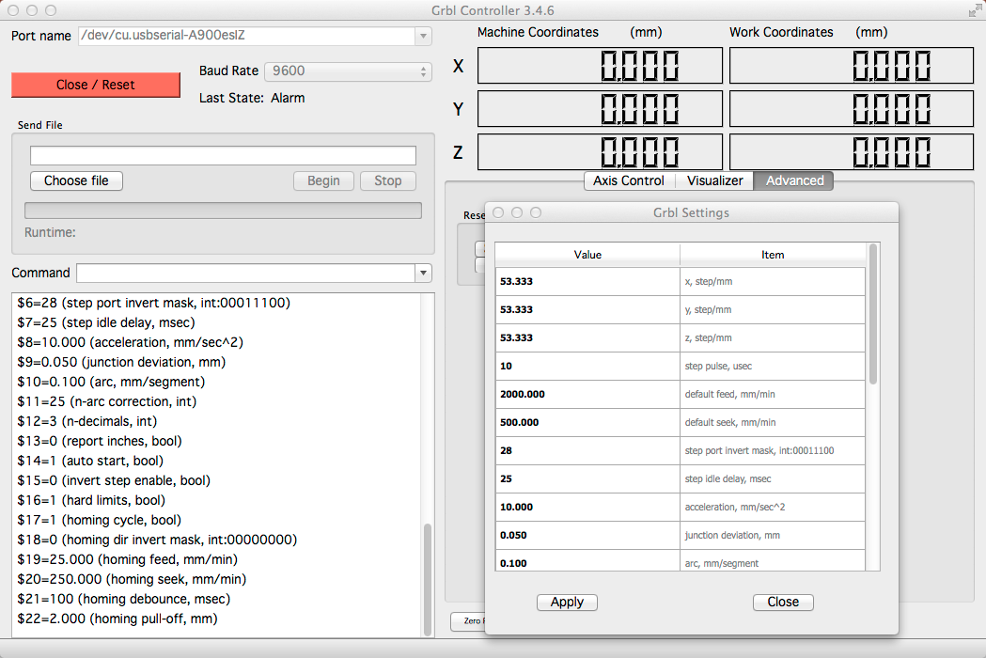
Task: Click the Command input field
Action: [246, 273]
